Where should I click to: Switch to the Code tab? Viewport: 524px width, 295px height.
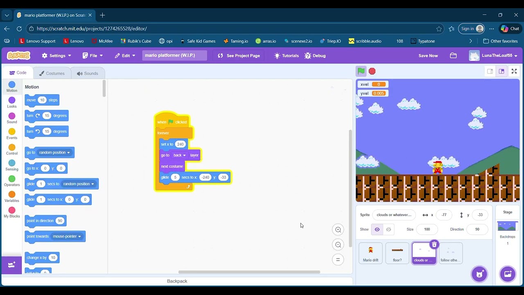point(18,73)
